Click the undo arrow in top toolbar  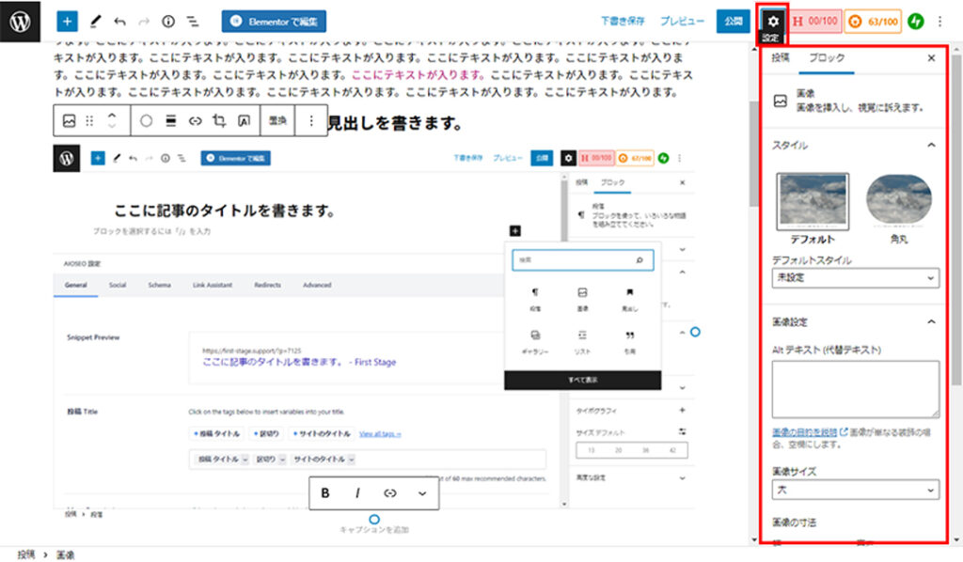[x=119, y=21]
